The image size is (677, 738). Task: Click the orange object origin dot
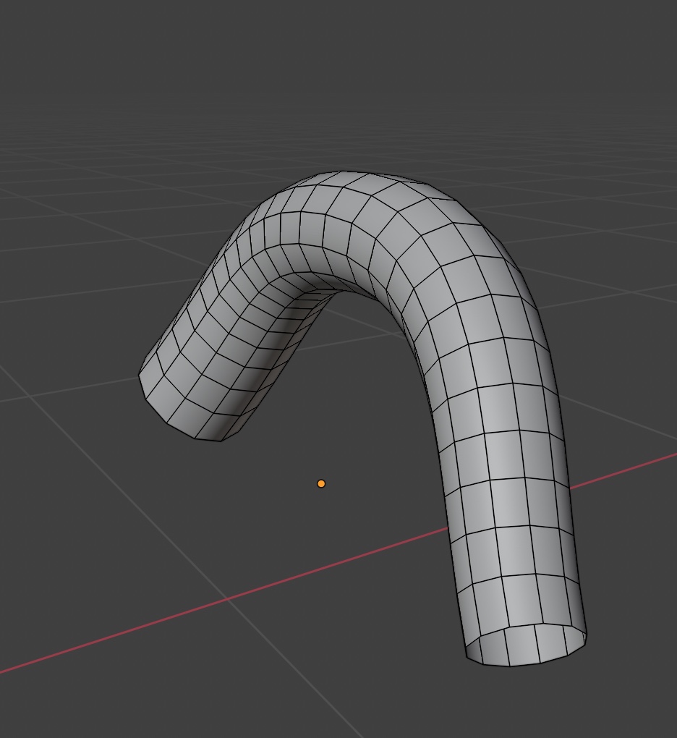321,483
